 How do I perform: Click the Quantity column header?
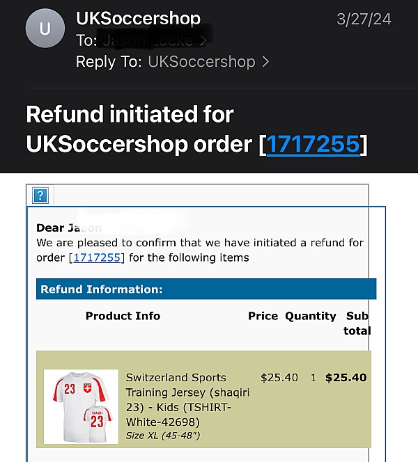[x=310, y=316]
